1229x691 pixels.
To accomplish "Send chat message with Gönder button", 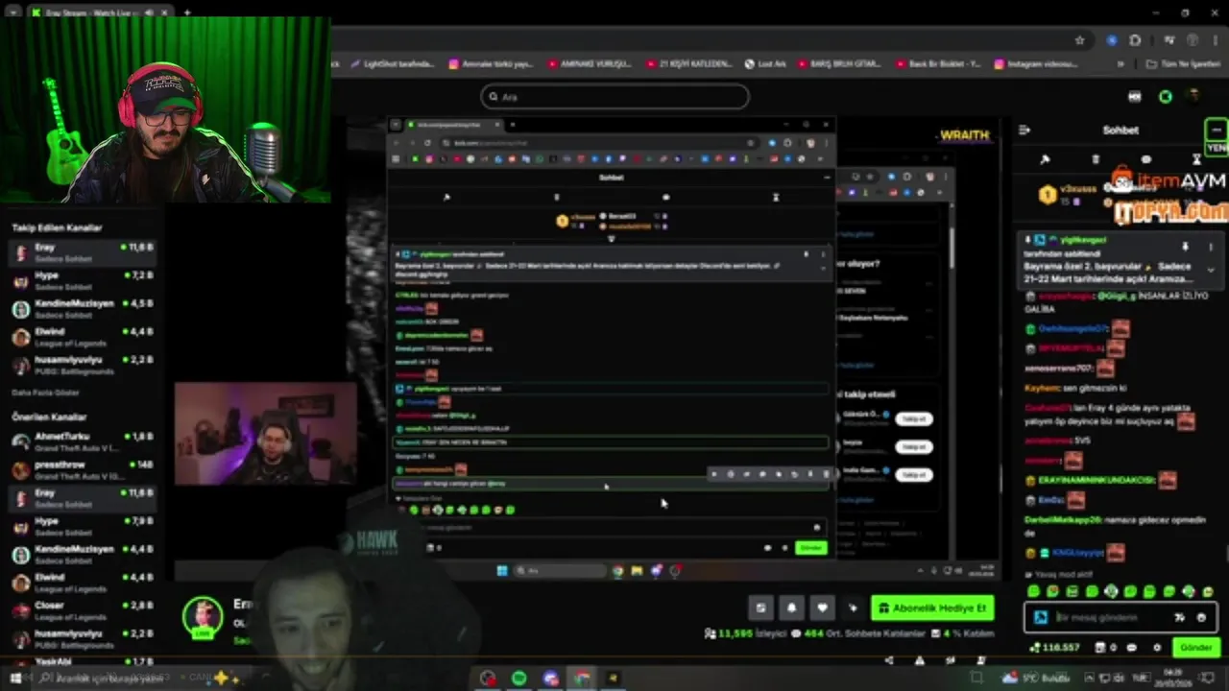I will tap(1195, 648).
